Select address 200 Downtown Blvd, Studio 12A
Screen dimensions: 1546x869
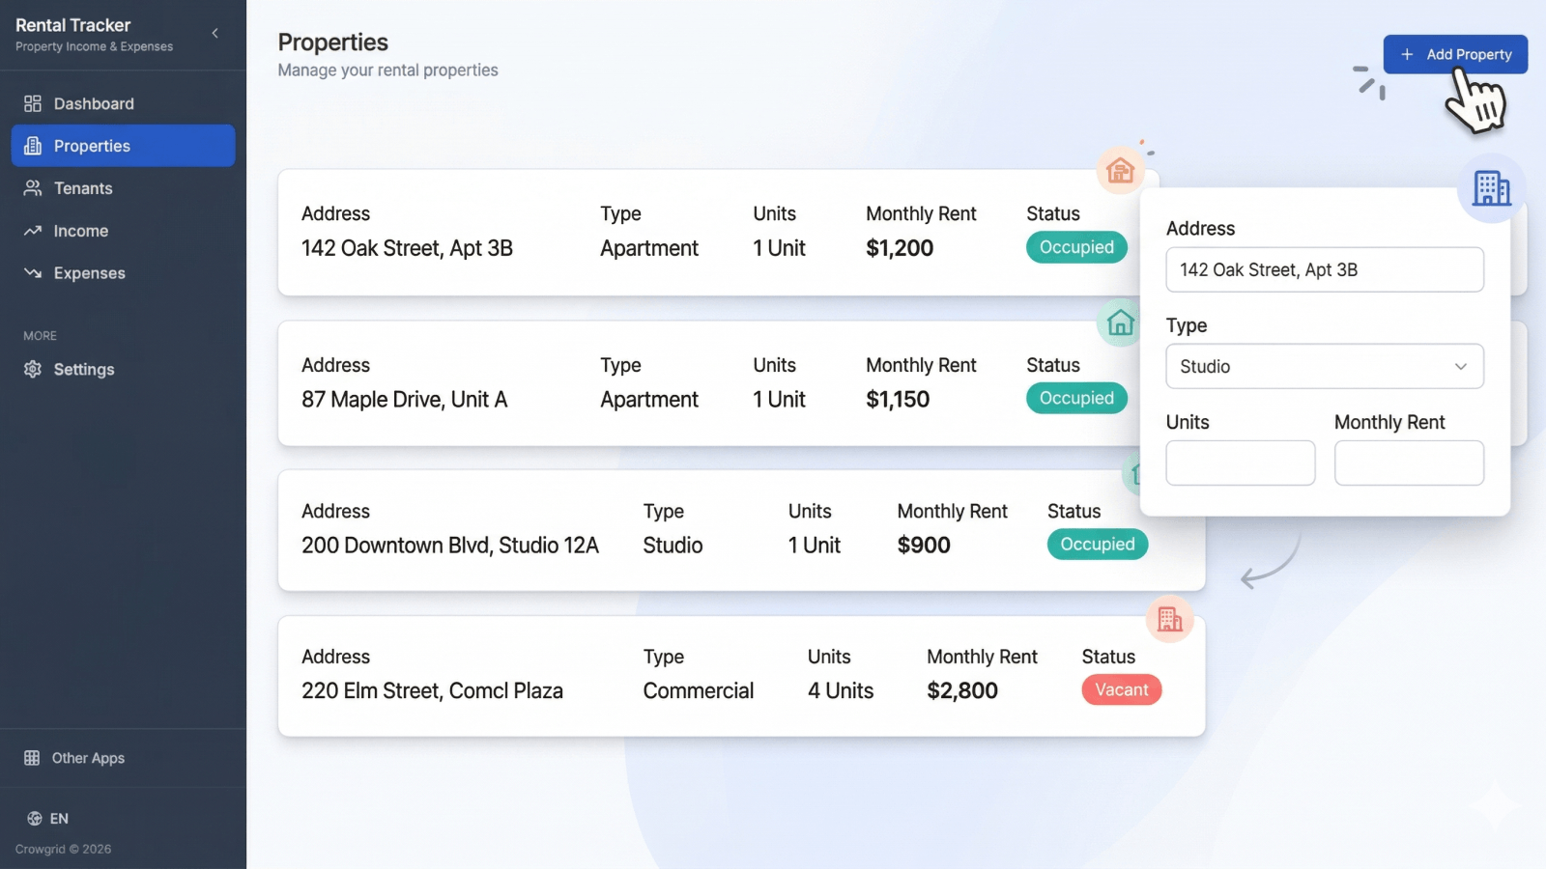coord(450,546)
